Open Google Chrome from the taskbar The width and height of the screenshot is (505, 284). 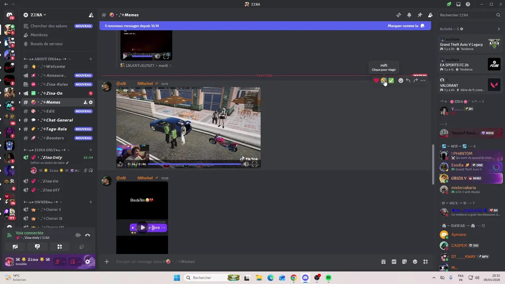point(294,278)
